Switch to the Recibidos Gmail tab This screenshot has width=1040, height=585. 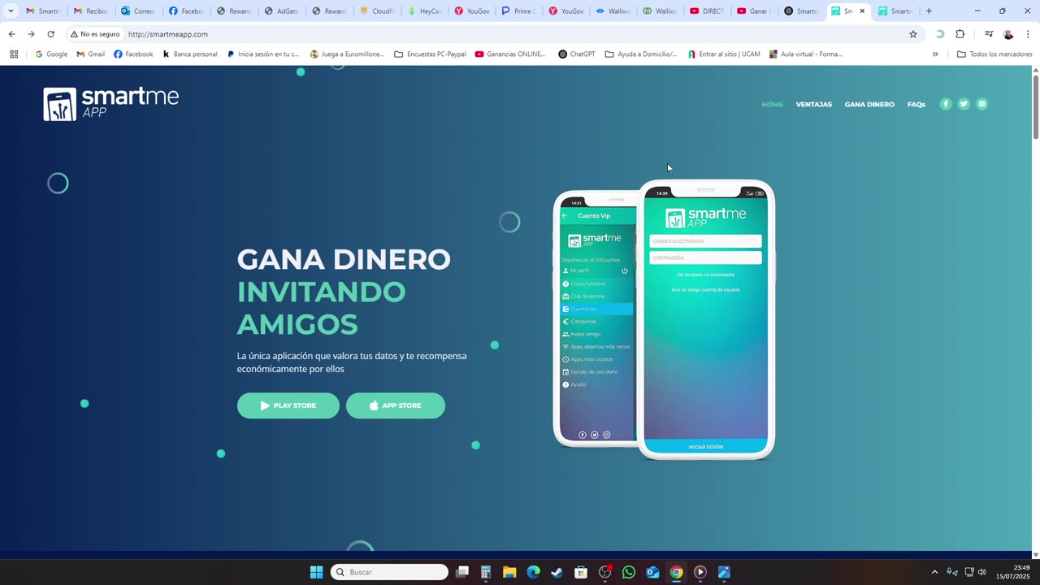[90, 11]
